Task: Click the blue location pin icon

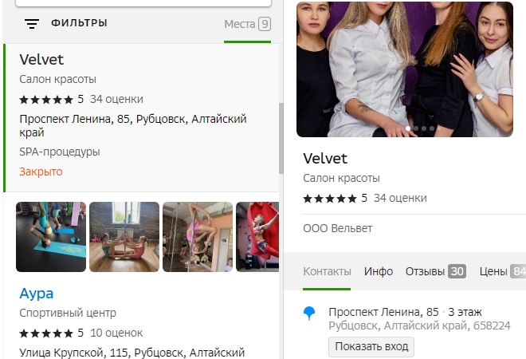Action: pyautogui.click(x=309, y=314)
